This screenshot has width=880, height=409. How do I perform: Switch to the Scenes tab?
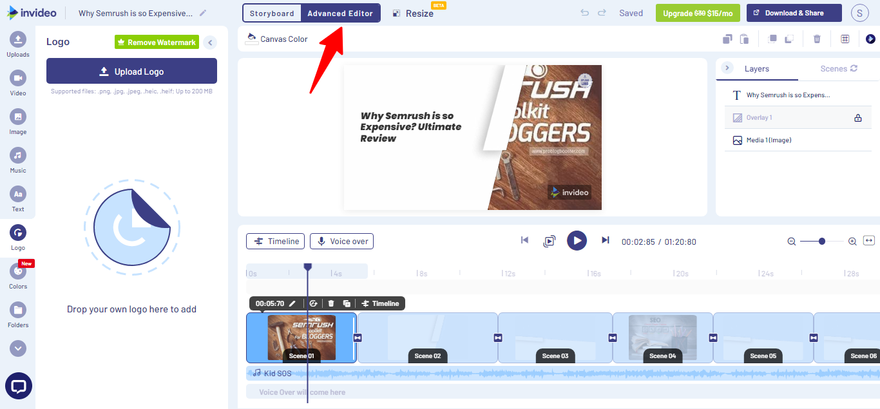[839, 68]
